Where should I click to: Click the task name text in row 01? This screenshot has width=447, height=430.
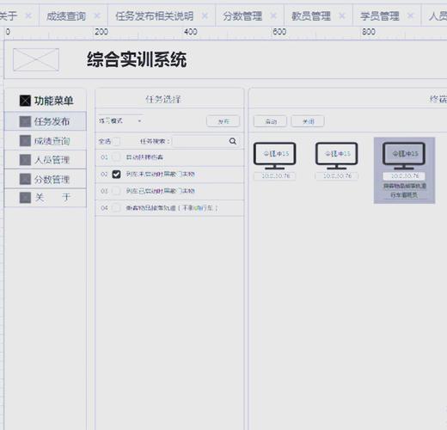pos(144,157)
